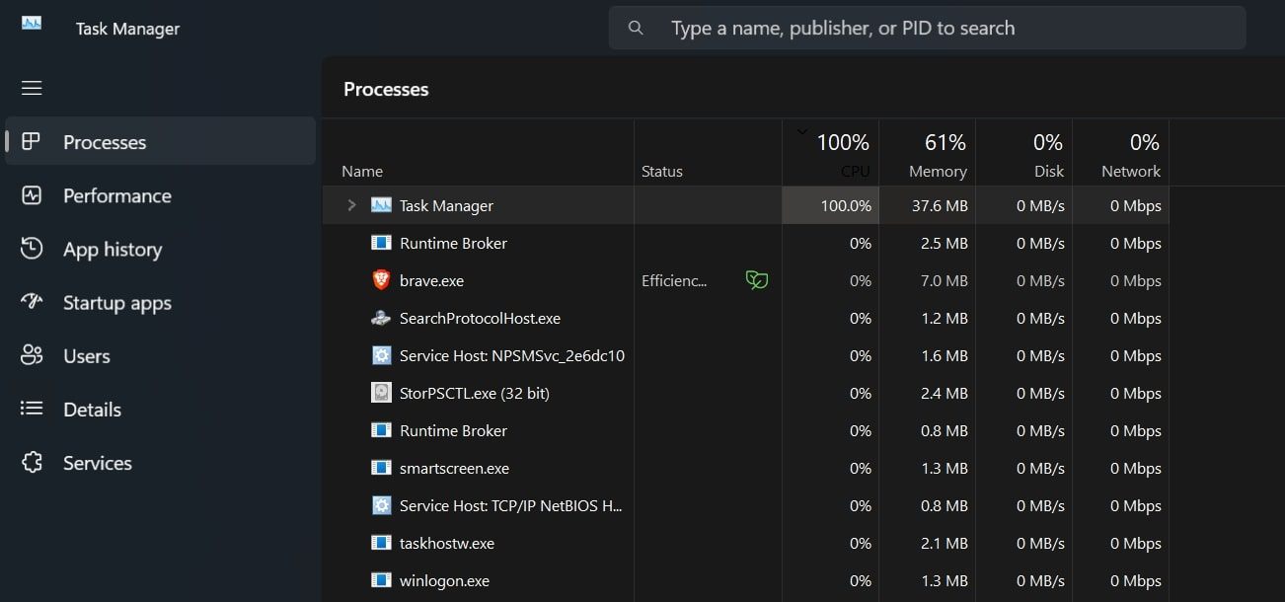Viewport: 1285px width, 602px height.
Task: Click the Startup apps gauge icon
Action: coord(32,301)
